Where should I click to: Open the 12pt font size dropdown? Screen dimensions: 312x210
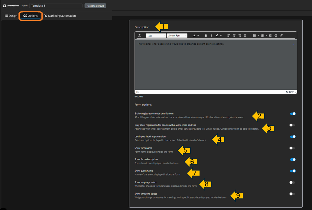point(156,36)
